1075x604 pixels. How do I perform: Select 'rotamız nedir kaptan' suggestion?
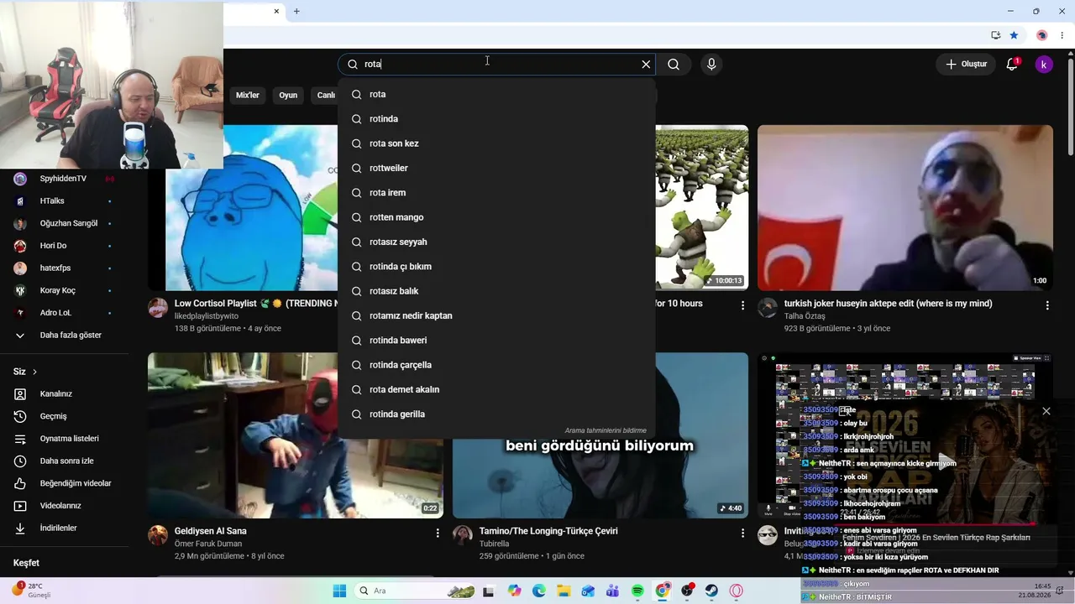pyautogui.click(x=496, y=315)
